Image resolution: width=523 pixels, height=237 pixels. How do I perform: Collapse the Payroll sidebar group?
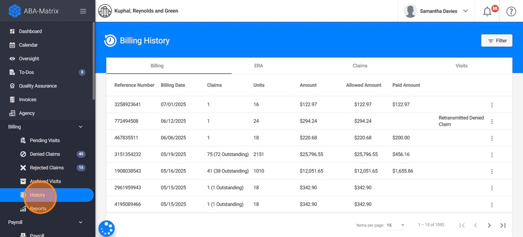point(80,223)
